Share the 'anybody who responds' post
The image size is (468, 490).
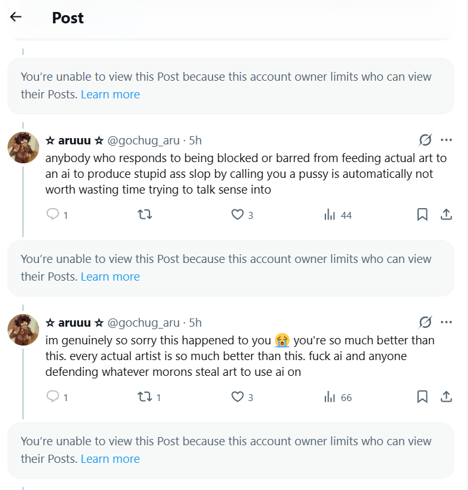click(x=446, y=215)
